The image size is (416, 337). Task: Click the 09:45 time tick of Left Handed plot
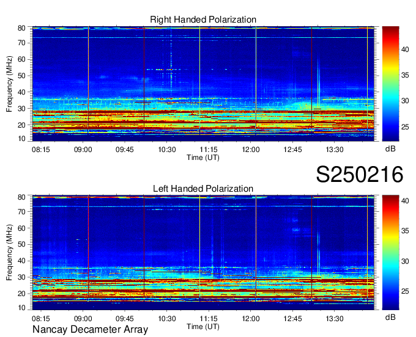(125, 319)
